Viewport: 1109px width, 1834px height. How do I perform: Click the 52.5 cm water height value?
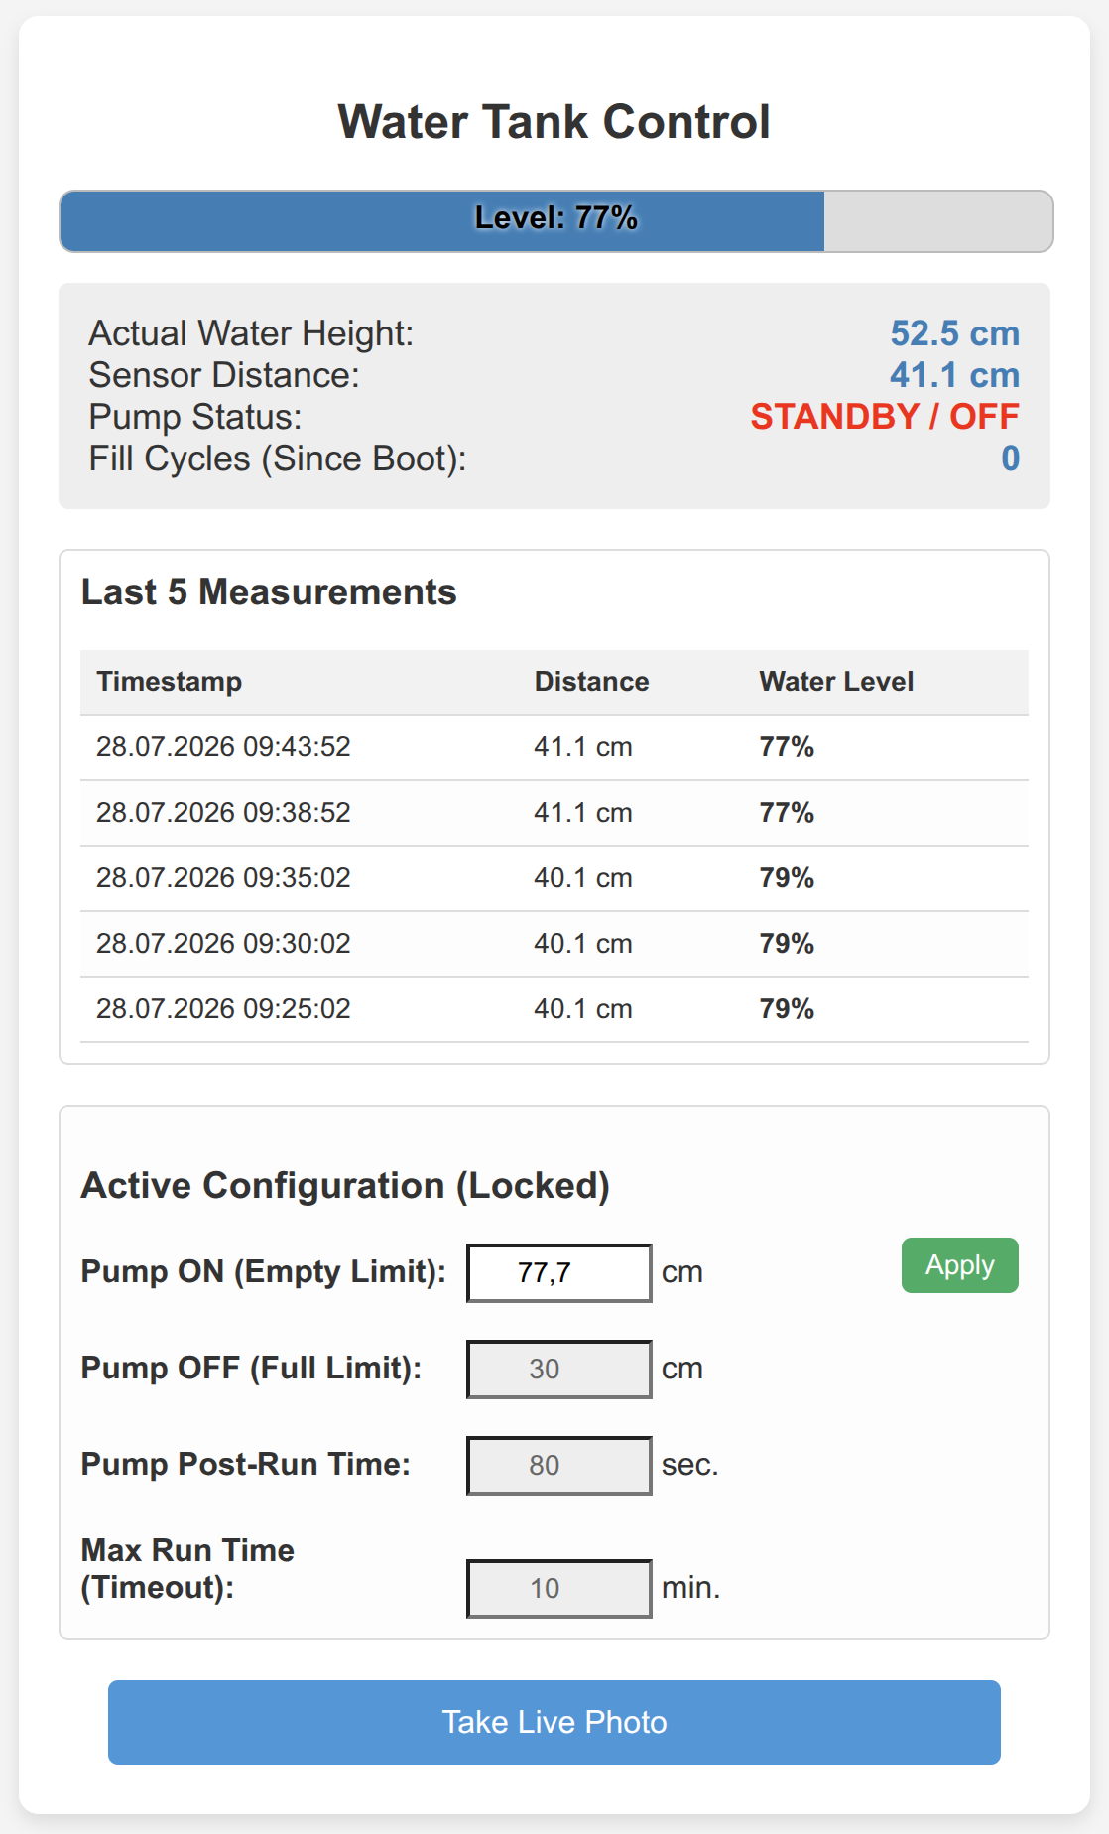pyautogui.click(x=954, y=333)
